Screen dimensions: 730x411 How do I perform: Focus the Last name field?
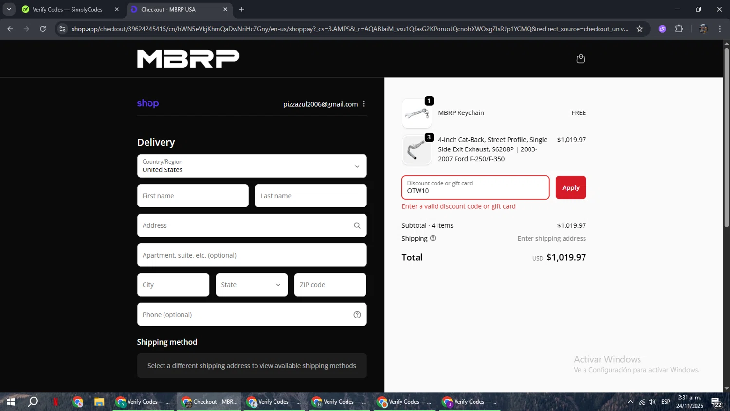click(310, 196)
